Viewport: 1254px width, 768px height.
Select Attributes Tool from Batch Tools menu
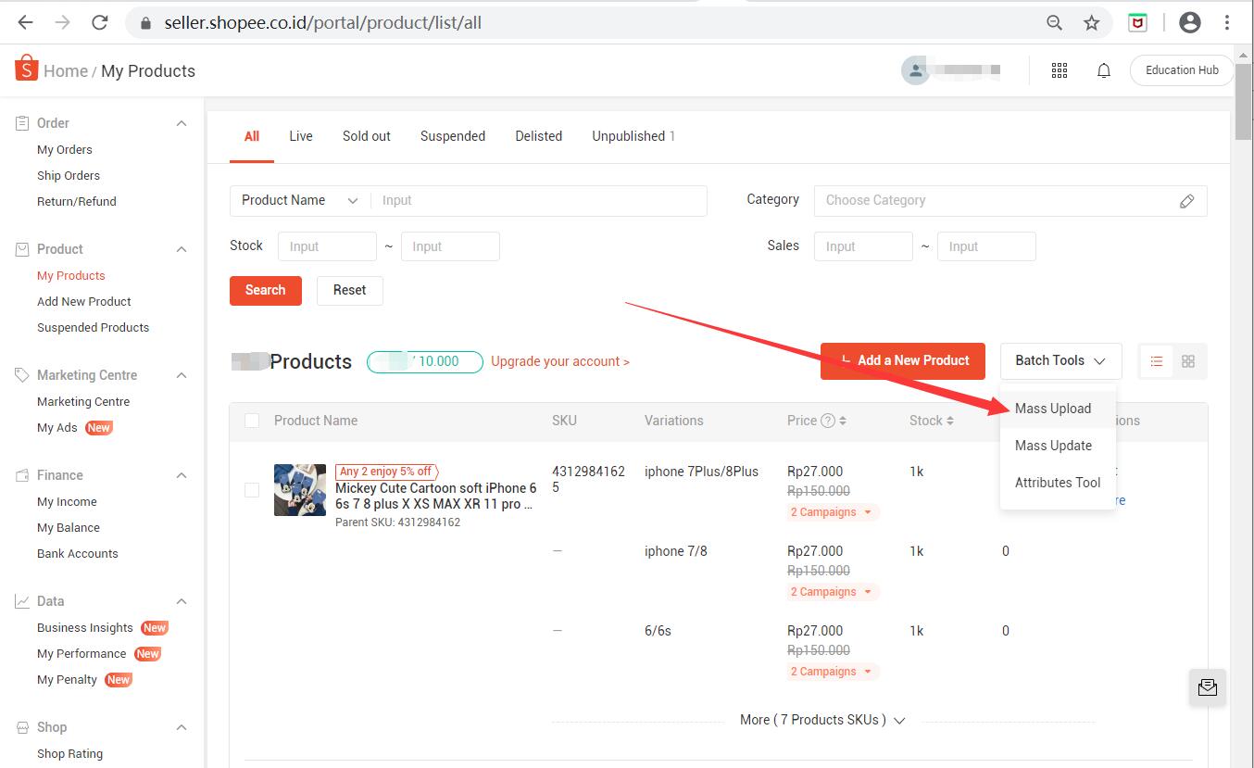[1058, 483]
